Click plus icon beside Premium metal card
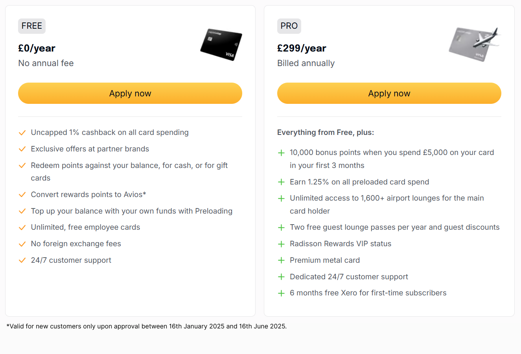This screenshot has width=521, height=354. (x=281, y=260)
